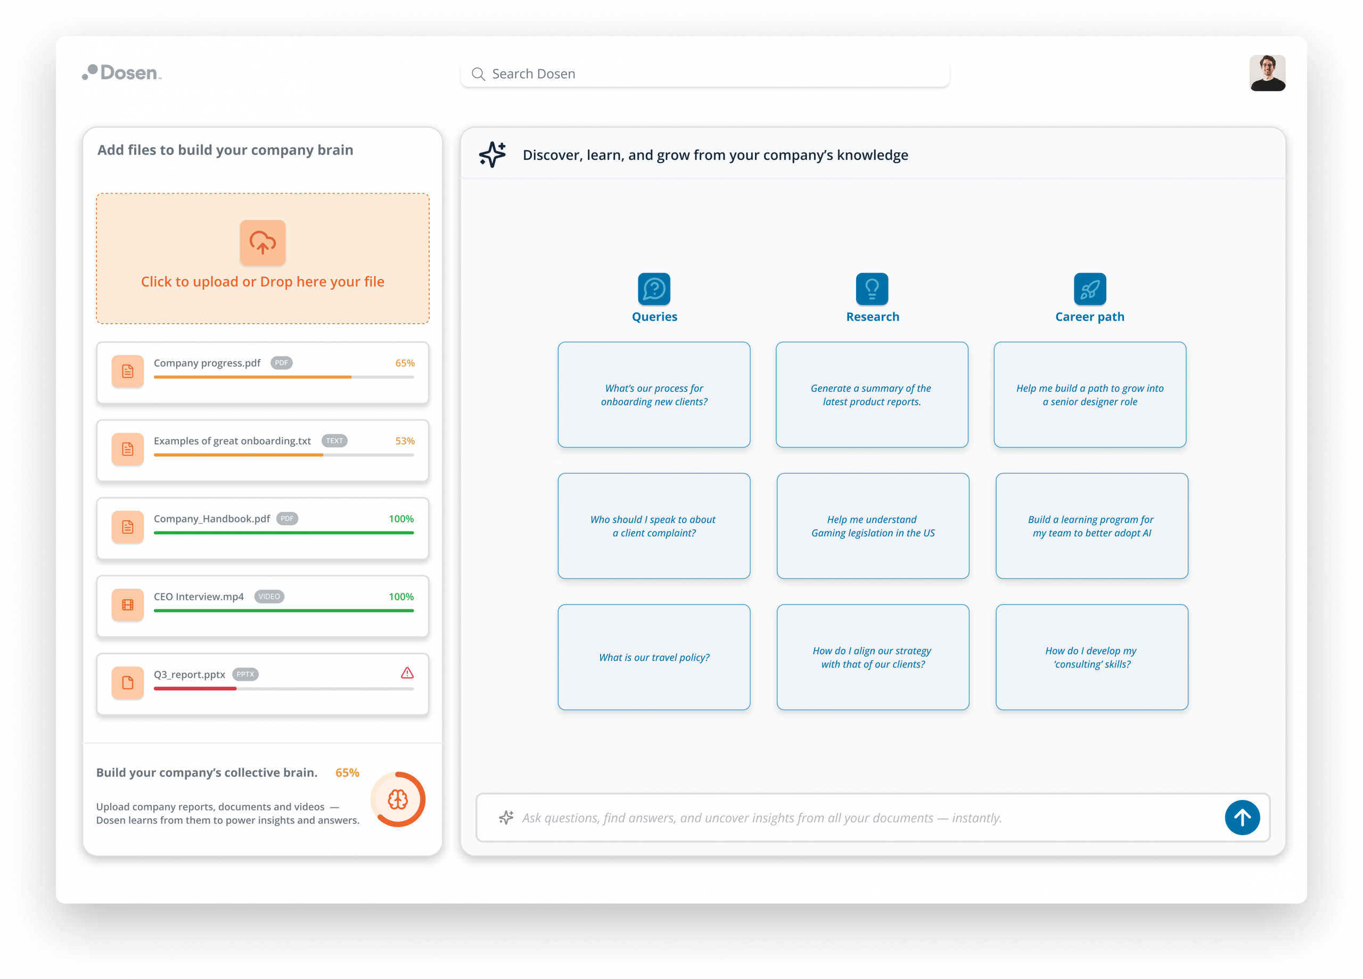Screen dimensions: 1363x979
Task: Choose 'Gaming legislation in the US' prompt
Action: point(873,526)
